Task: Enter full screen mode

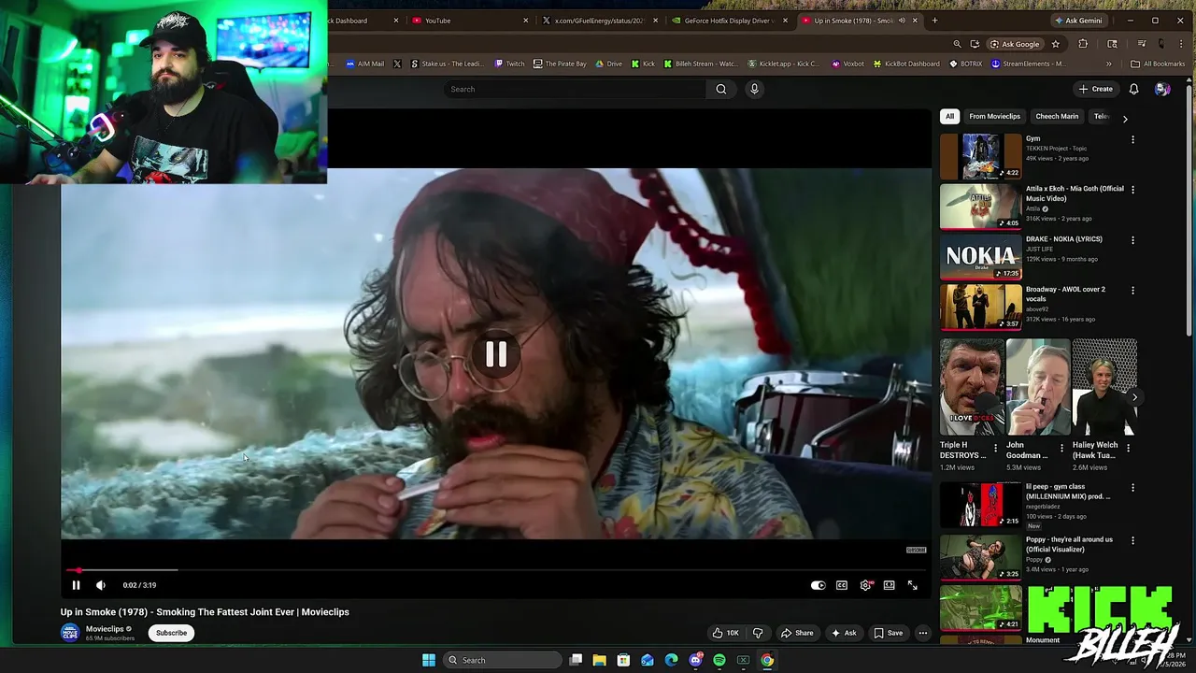Action: pos(912,585)
